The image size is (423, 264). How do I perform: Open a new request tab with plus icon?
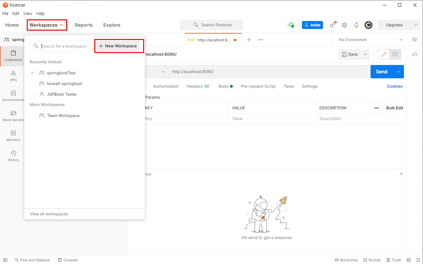249,40
